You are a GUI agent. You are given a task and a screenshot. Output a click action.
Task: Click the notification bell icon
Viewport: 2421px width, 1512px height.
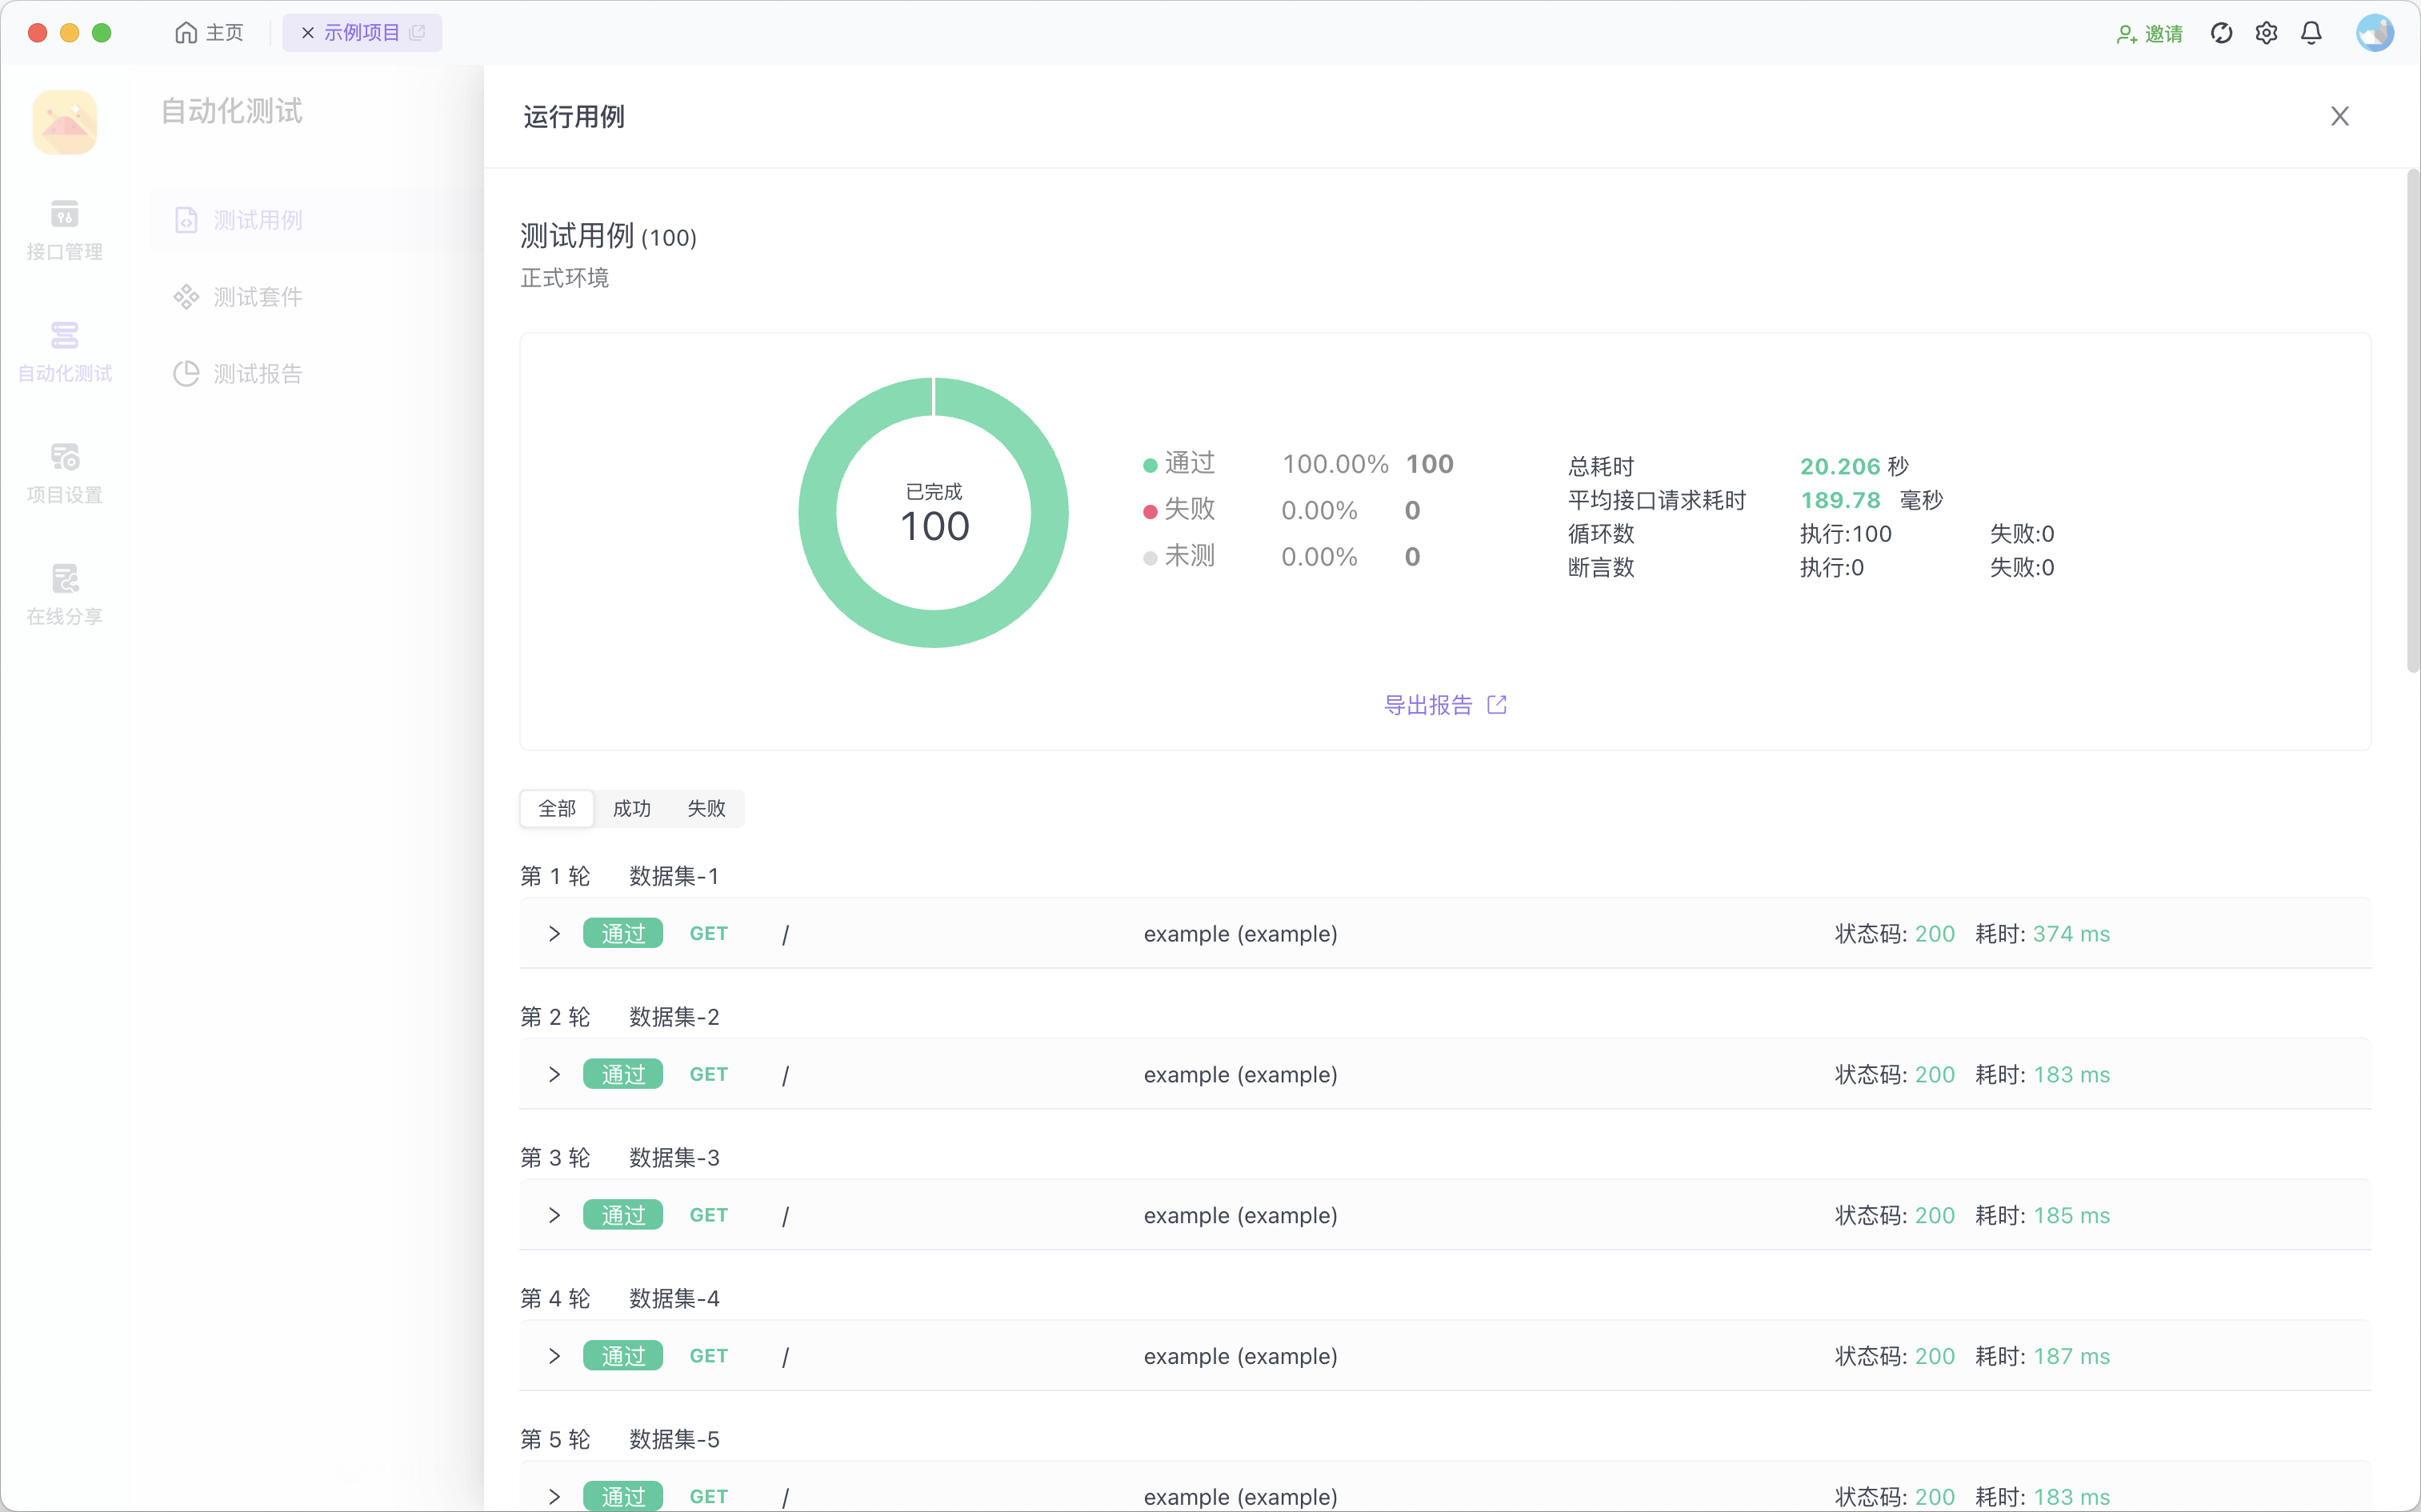(x=2311, y=32)
